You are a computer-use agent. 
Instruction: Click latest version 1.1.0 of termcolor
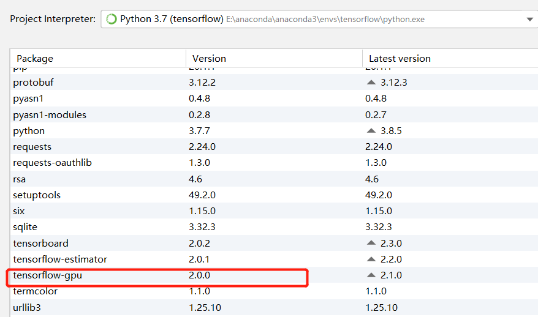coord(376,291)
